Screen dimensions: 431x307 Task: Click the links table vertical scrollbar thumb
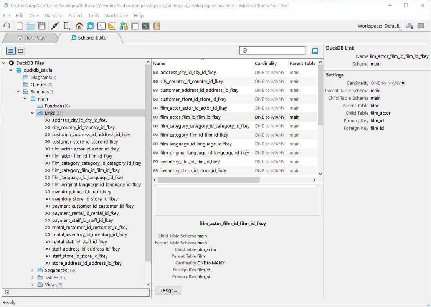(x=320, y=95)
